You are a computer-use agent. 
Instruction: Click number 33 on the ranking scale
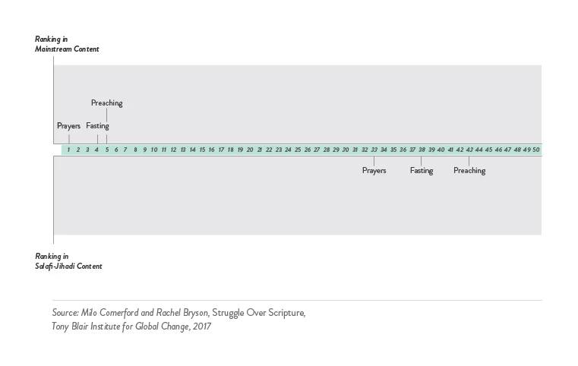pyautogui.click(x=374, y=150)
